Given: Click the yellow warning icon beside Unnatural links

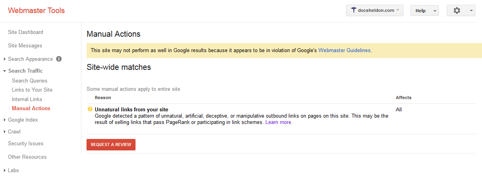Looking at the screenshot, I should [x=90, y=109].
